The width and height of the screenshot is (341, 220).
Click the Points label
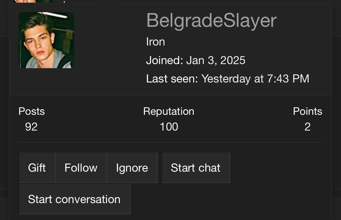[x=307, y=111]
